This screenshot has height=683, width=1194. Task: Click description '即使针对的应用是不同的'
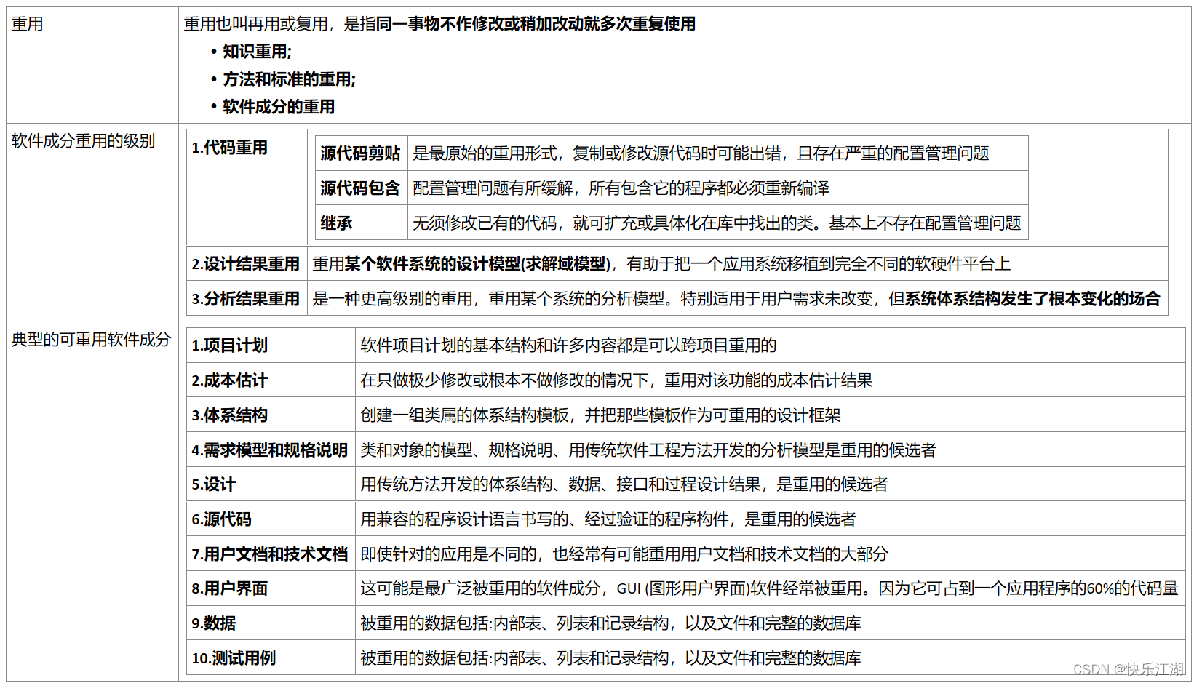pyautogui.click(x=624, y=554)
